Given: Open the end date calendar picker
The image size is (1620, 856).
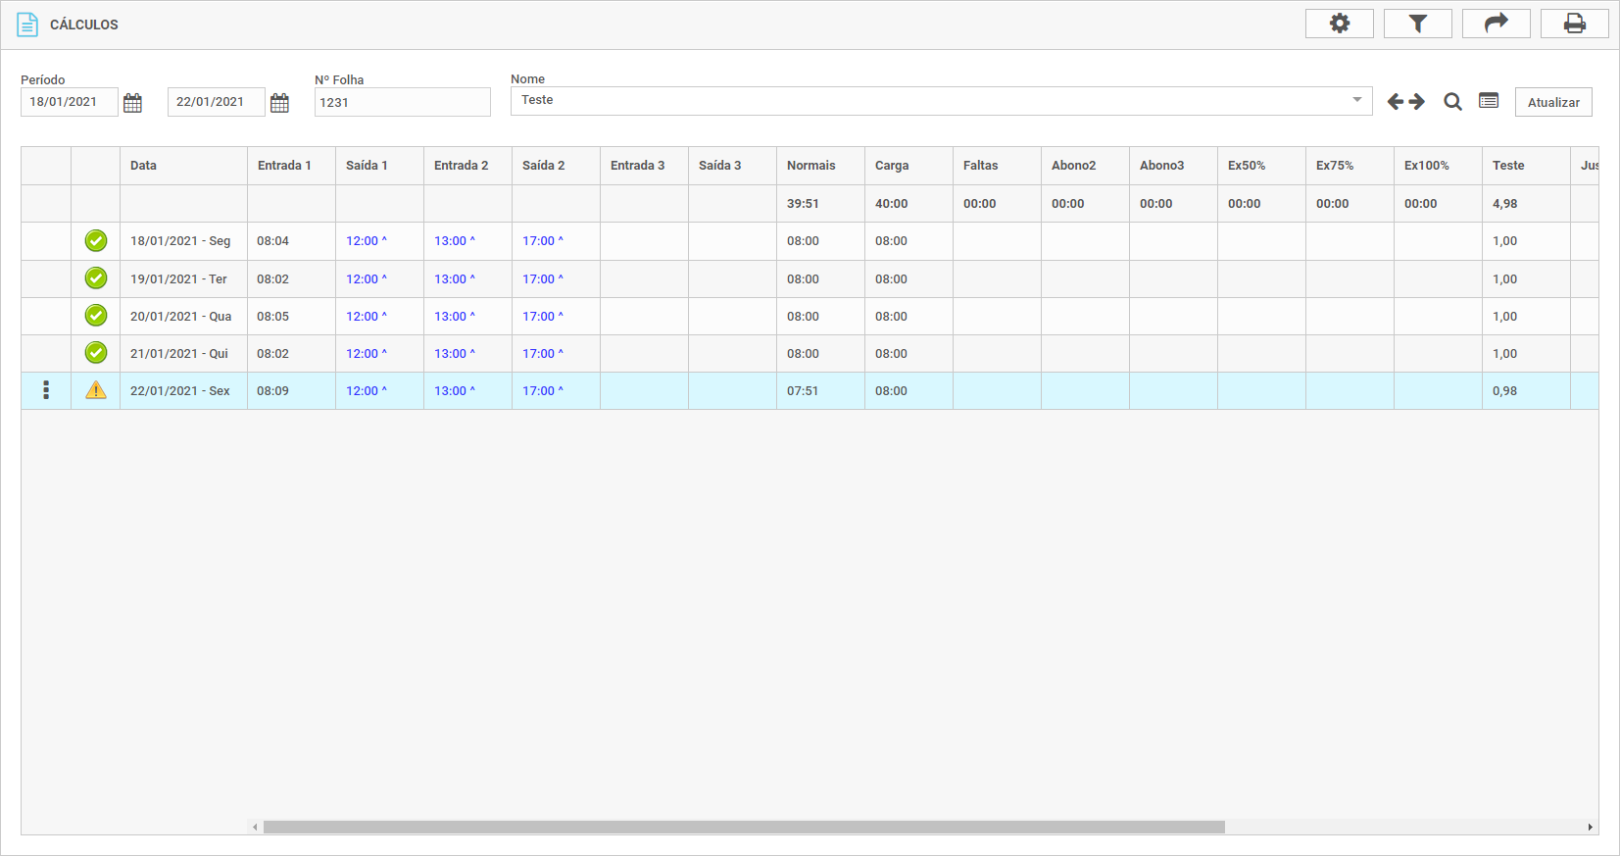Looking at the screenshot, I should point(280,103).
